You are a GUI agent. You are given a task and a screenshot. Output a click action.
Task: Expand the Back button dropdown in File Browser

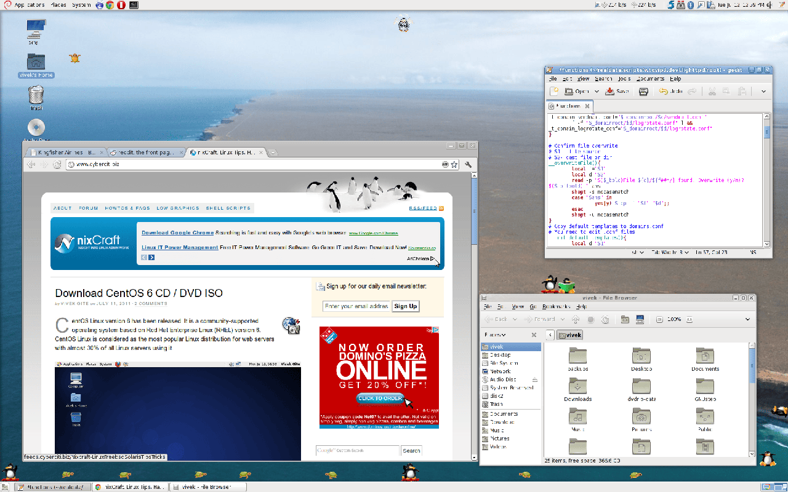point(515,319)
